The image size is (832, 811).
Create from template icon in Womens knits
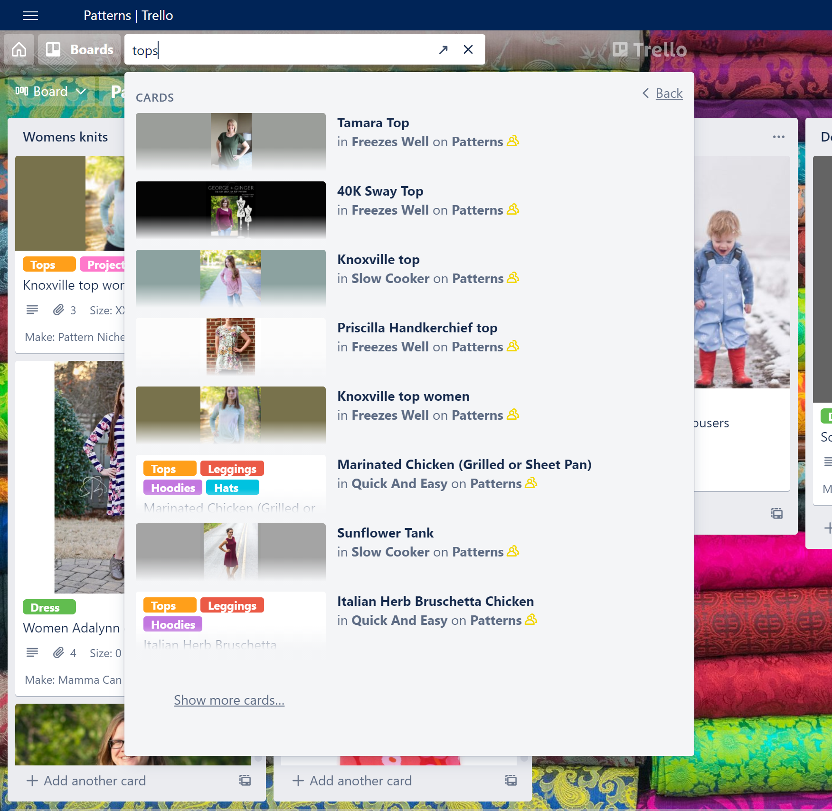[x=245, y=780]
